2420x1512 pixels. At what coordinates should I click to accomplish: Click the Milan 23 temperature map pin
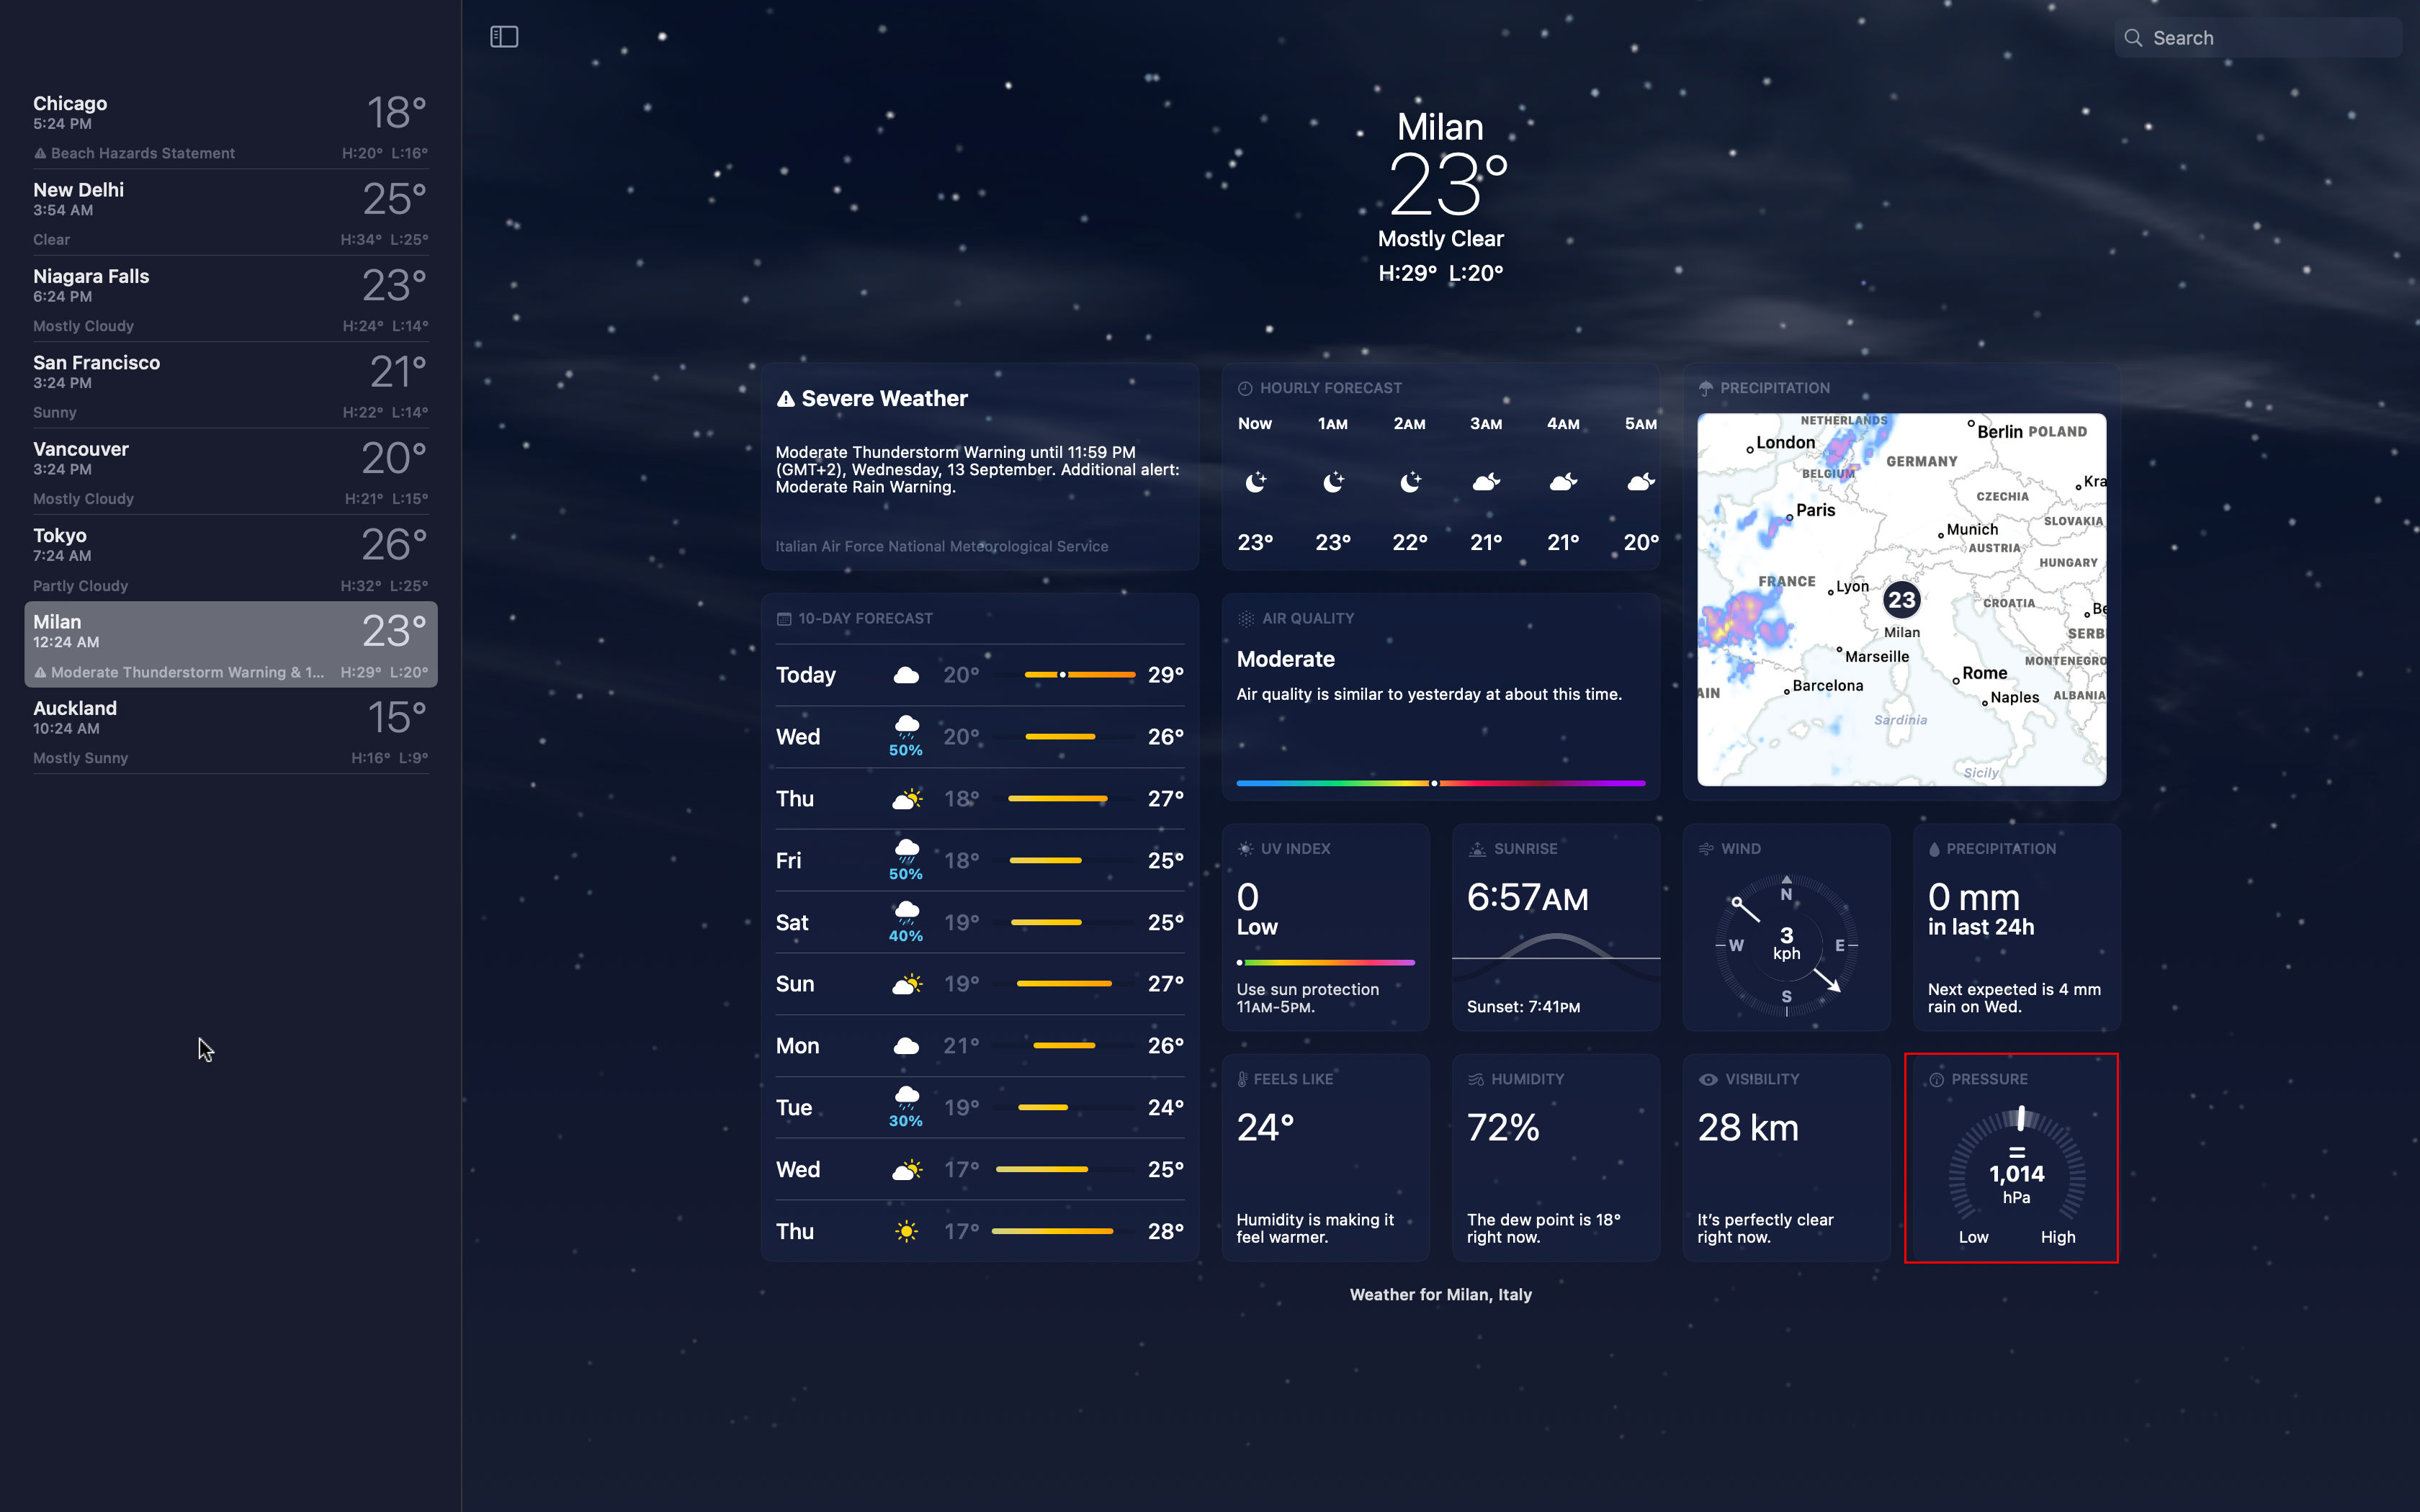[x=1901, y=600]
